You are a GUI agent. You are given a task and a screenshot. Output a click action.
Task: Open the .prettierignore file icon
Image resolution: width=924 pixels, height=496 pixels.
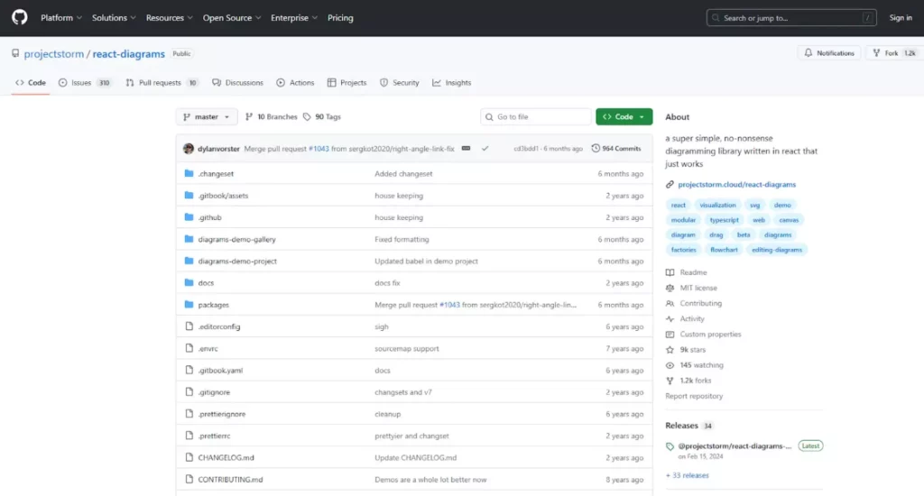[189, 414]
